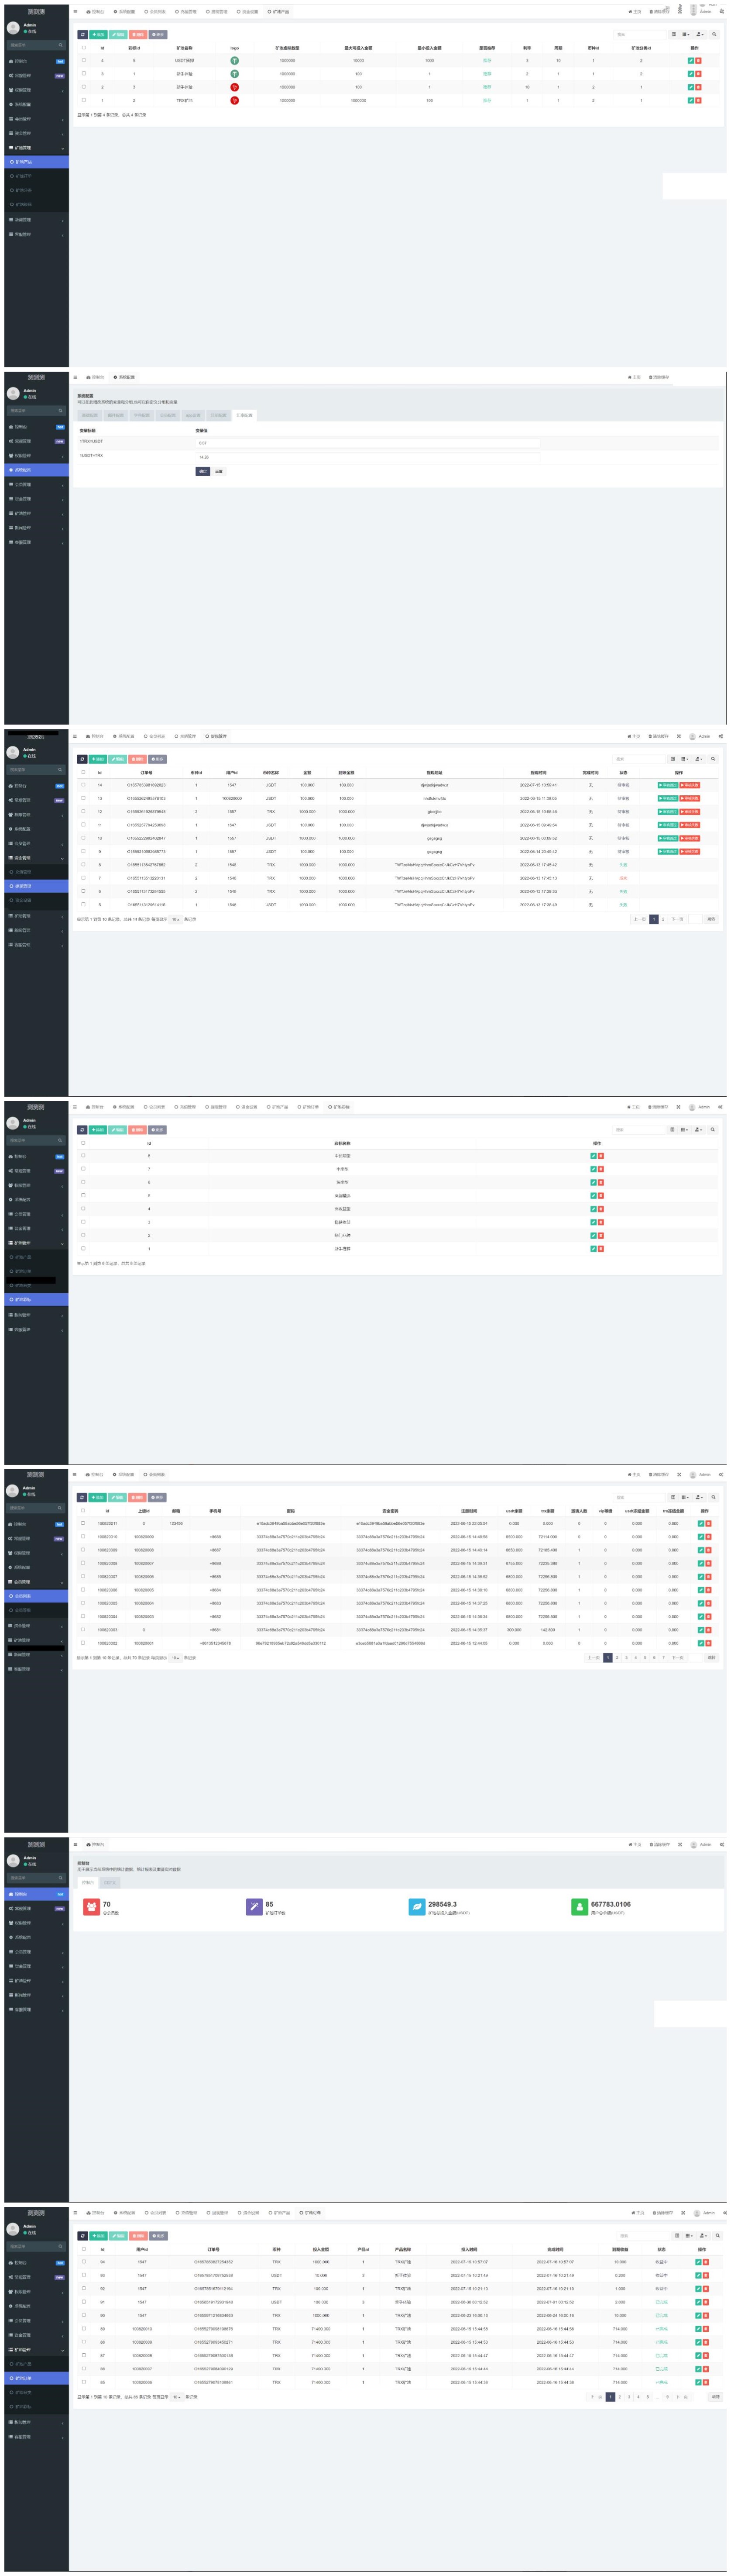Tick checkbox for category row 8

(x=83, y=1156)
